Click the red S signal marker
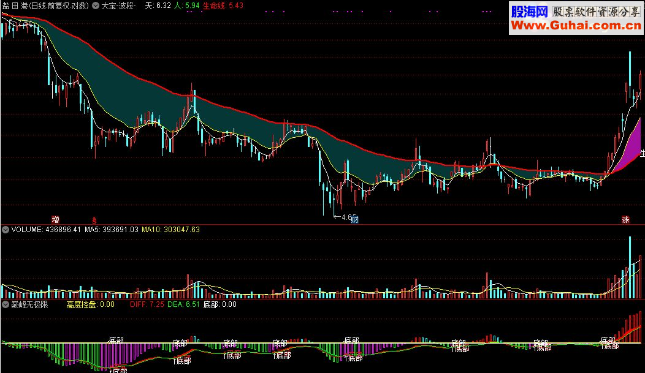The width and height of the screenshot is (645, 373). coord(94,220)
